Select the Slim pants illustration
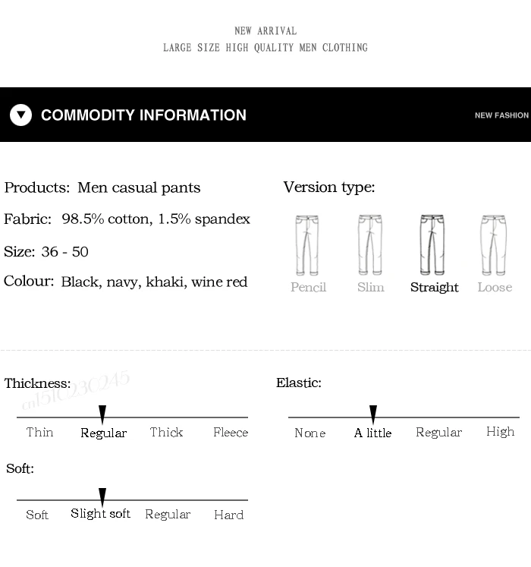This screenshot has width=531, height=567. tap(369, 245)
